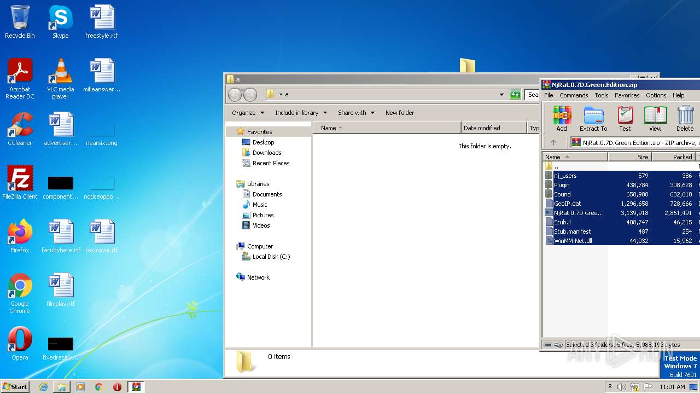Click the Add button in WinRAR toolbar
The height and width of the screenshot is (394, 700).
coord(562,119)
